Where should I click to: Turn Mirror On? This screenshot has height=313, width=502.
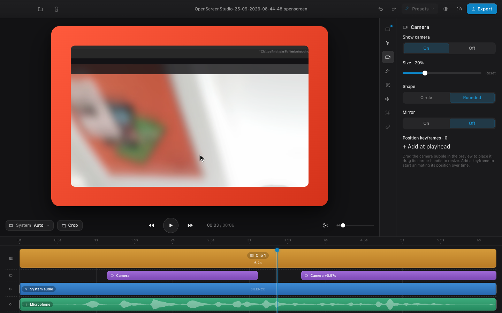coord(426,123)
